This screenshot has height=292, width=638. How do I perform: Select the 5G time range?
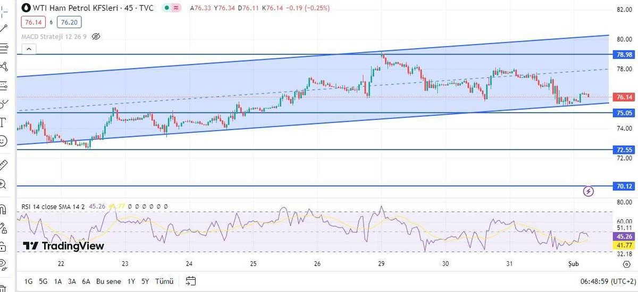[42, 281]
